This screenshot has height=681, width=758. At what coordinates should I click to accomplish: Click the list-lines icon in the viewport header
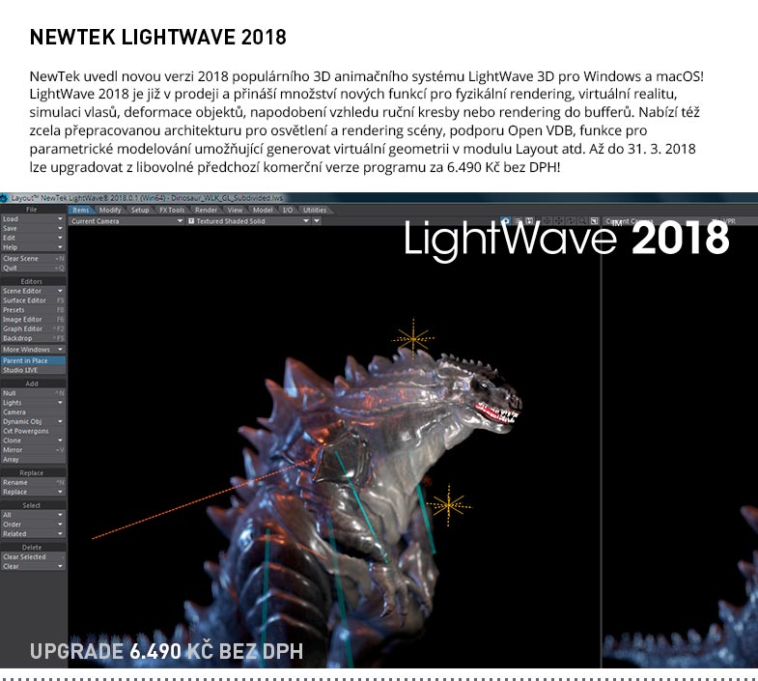(518, 220)
